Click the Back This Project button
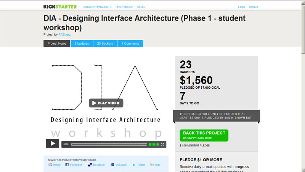 pos(204,135)
